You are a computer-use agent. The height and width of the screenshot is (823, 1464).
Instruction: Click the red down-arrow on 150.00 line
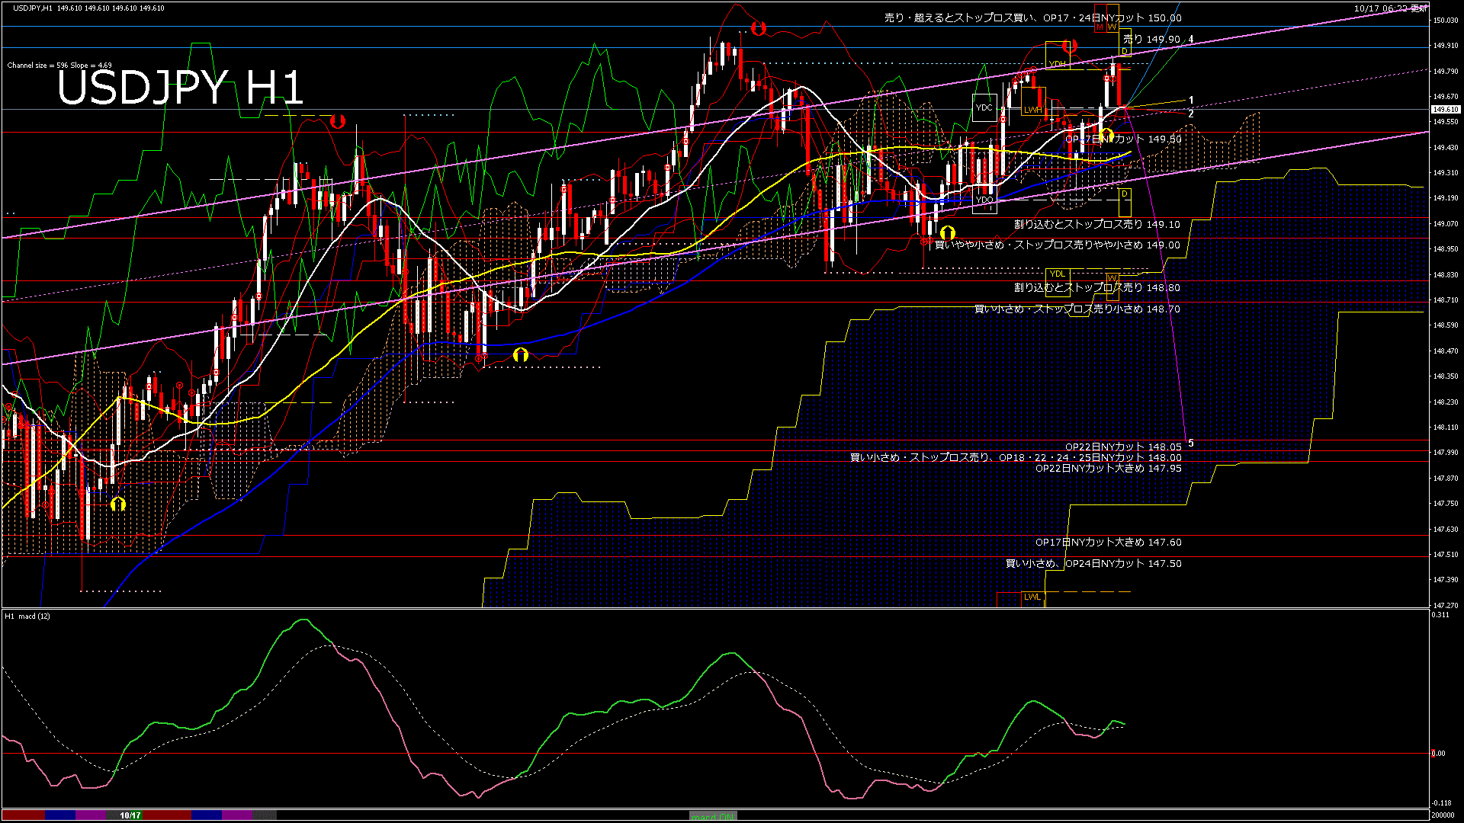click(x=758, y=28)
